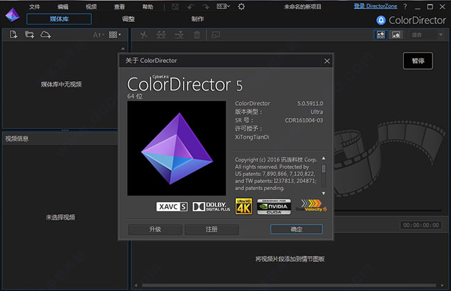Screen dimensions: 451x291
Task: Open the 视频 menu
Action: tap(91, 6)
